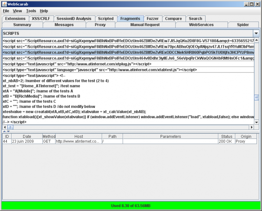
Task: Open the Spider tab
Action: pos(243,25)
